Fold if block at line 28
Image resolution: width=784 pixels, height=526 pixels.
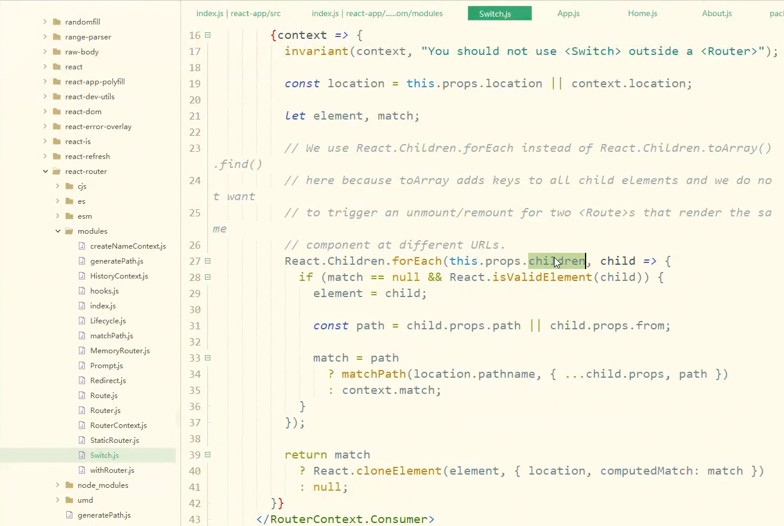[207, 277]
